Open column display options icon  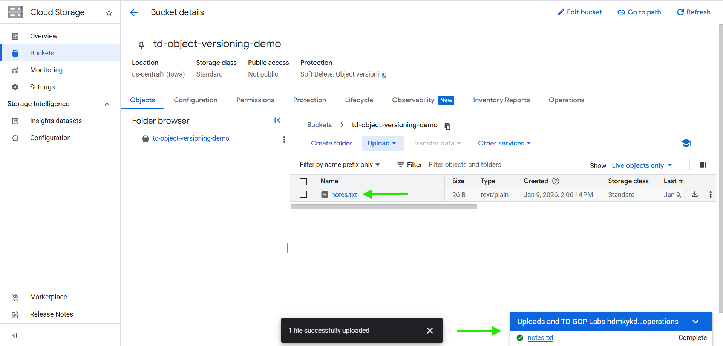[x=703, y=165]
